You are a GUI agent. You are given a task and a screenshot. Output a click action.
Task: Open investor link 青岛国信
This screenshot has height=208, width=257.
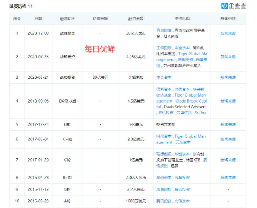tap(164, 30)
